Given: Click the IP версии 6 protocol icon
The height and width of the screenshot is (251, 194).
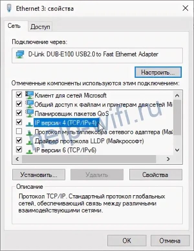Looking at the screenshot, I should (x=29, y=151).
